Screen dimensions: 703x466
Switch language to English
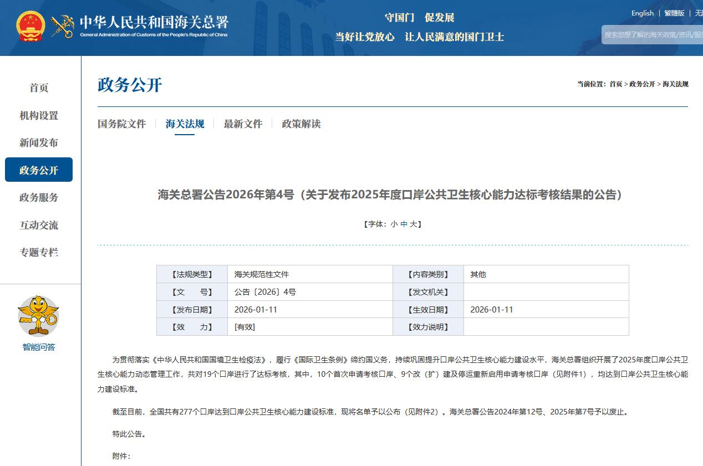(x=642, y=13)
